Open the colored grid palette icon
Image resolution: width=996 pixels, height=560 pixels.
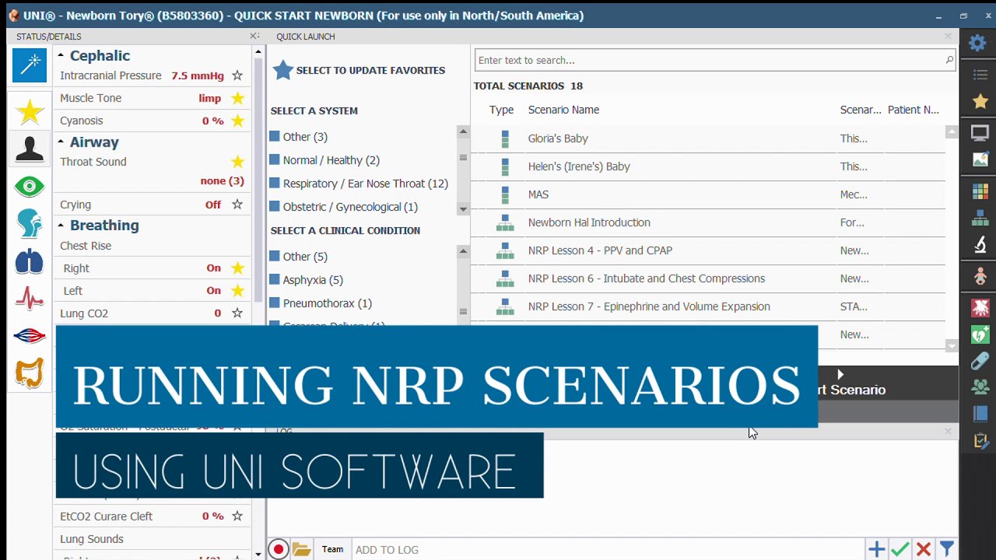(x=980, y=191)
